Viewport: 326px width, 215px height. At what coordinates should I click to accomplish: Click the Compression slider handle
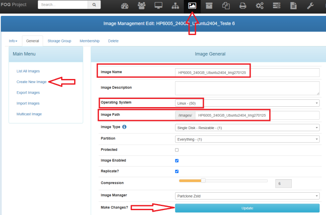pyautogui.click(x=203, y=180)
